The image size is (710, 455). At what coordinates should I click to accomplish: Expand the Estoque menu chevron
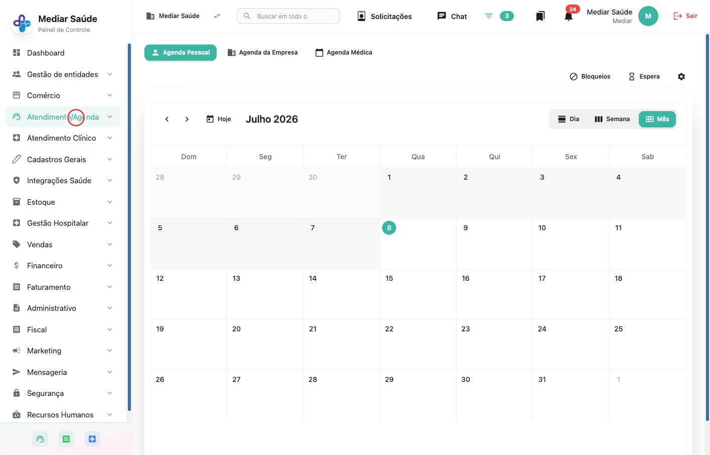pyautogui.click(x=110, y=202)
